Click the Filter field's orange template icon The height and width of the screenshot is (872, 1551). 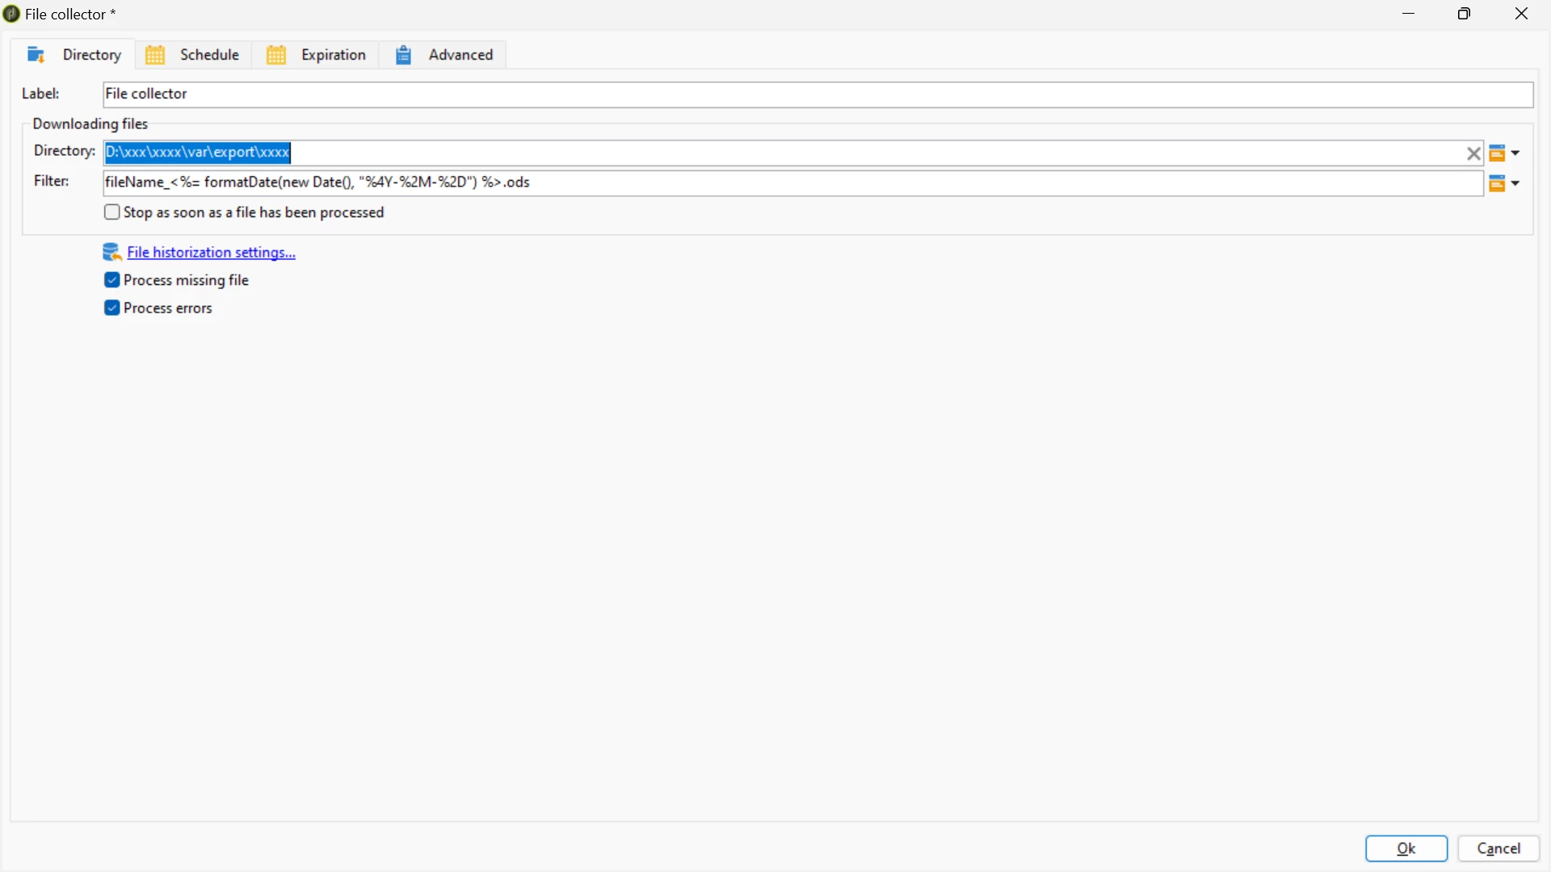coord(1498,184)
